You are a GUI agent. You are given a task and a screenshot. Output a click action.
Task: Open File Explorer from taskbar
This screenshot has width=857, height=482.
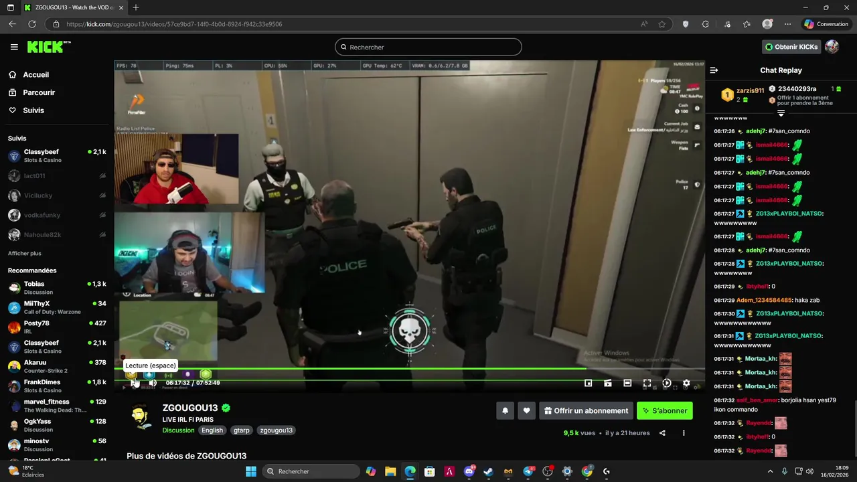pyautogui.click(x=390, y=471)
